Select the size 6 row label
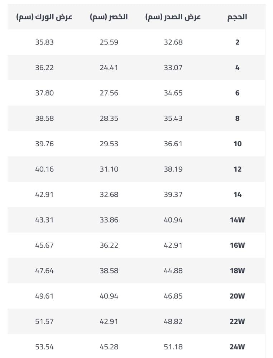Image resolution: width=273 pixels, height=358 pixels. tap(238, 93)
